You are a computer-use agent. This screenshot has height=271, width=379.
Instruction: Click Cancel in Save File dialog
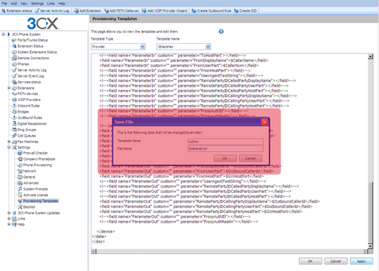coord(250,158)
